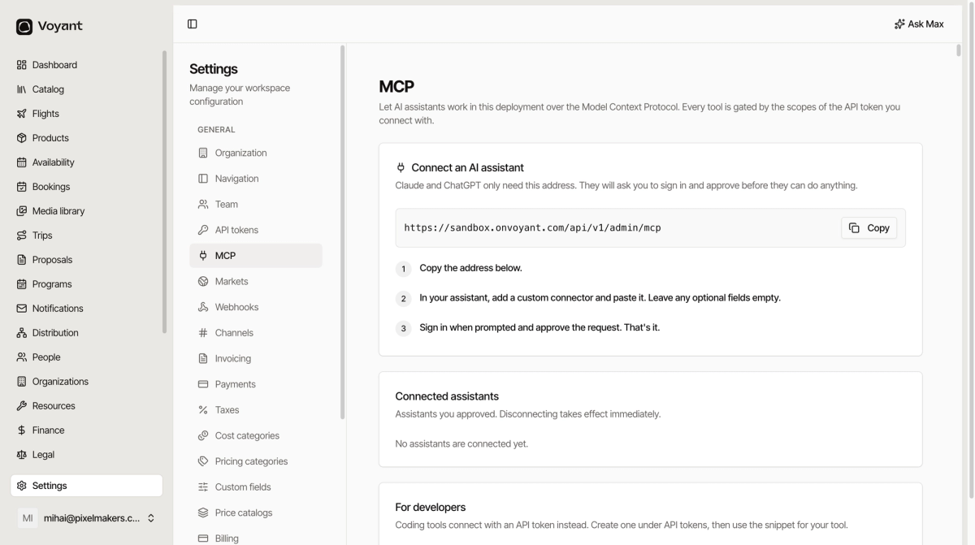Click the Catalog library icon
The image size is (975, 545).
click(22, 89)
